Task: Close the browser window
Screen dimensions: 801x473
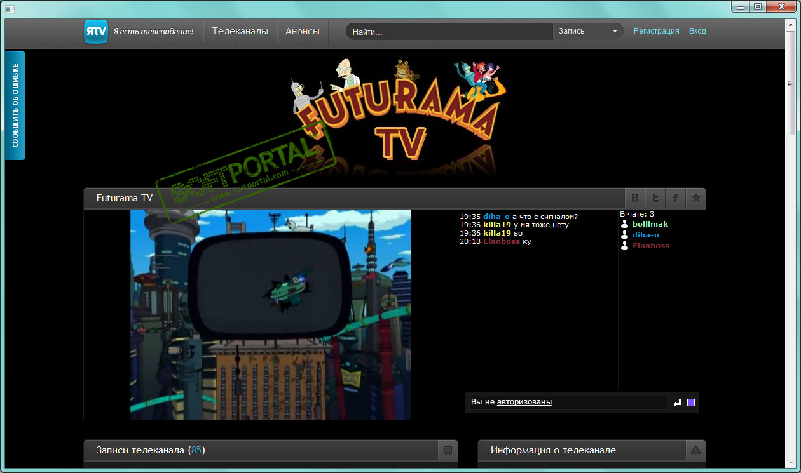Action: click(781, 6)
